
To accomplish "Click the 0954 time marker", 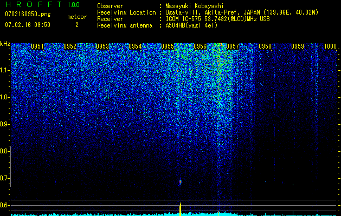I will point(135,46).
